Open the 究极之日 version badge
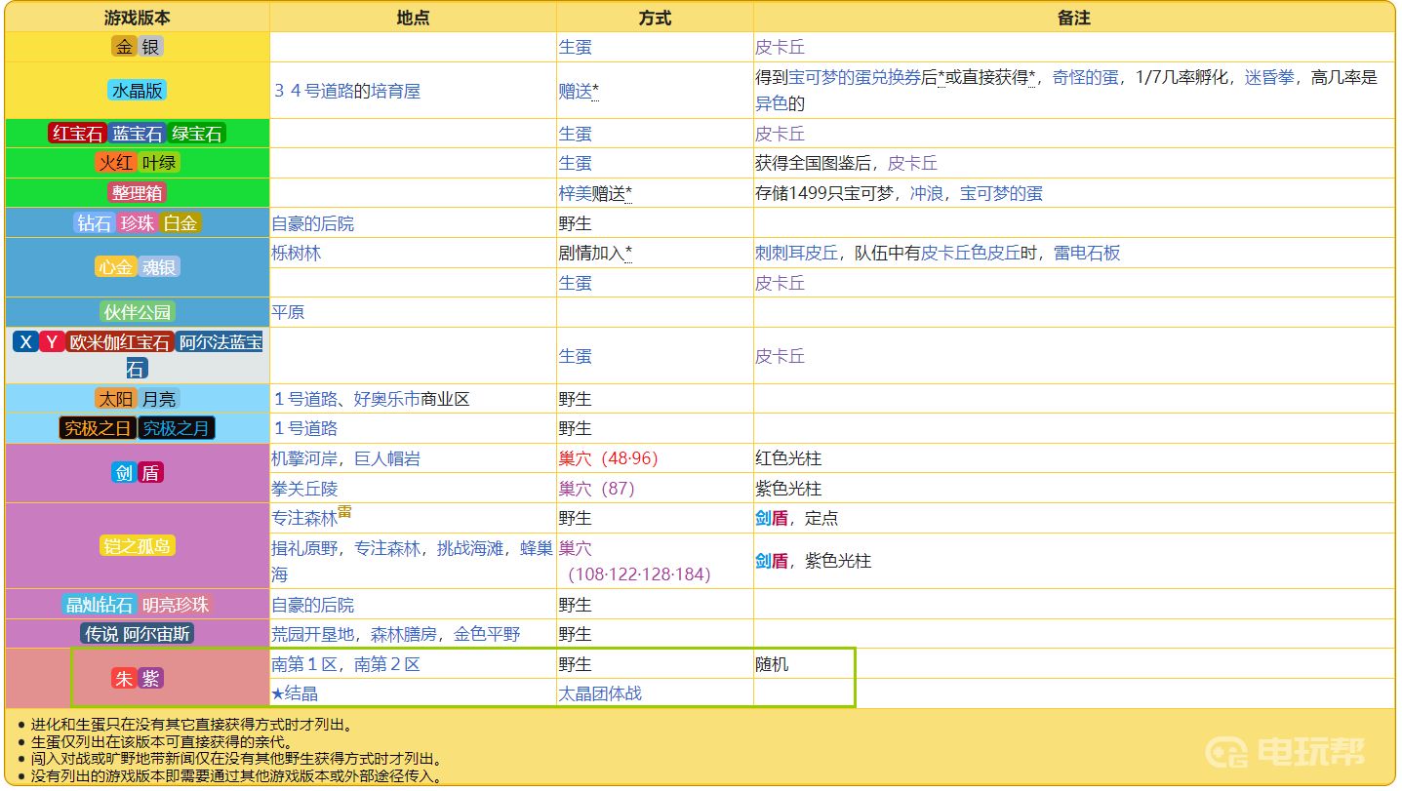This screenshot has height=791, width=1402. pyautogui.click(x=98, y=428)
